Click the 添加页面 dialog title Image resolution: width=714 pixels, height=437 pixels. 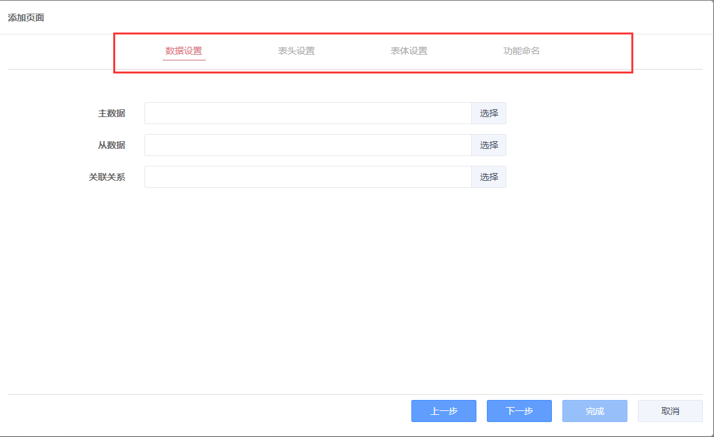coord(26,18)
